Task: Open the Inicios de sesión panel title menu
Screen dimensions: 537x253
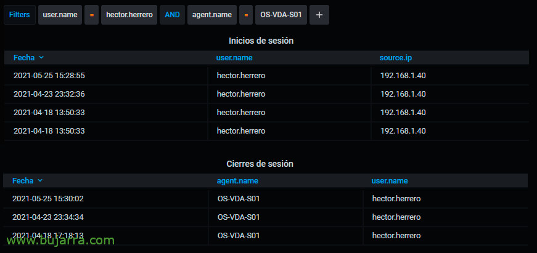Action: [261, 41]
